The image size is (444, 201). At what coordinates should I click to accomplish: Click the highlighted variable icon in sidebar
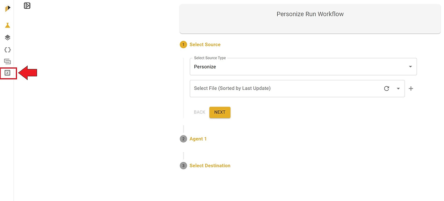tap(8, 73)
